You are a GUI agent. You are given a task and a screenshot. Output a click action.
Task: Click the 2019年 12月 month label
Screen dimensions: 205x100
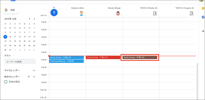(x=10, y=19)
